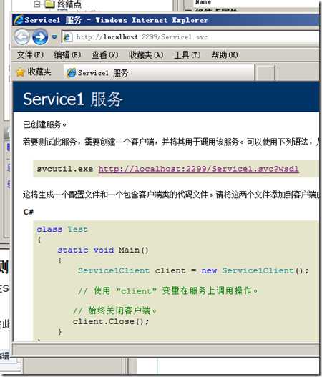This screenshot has height=377, width=322.
Task: Open a new blank tab button
Action: (265, 72)
